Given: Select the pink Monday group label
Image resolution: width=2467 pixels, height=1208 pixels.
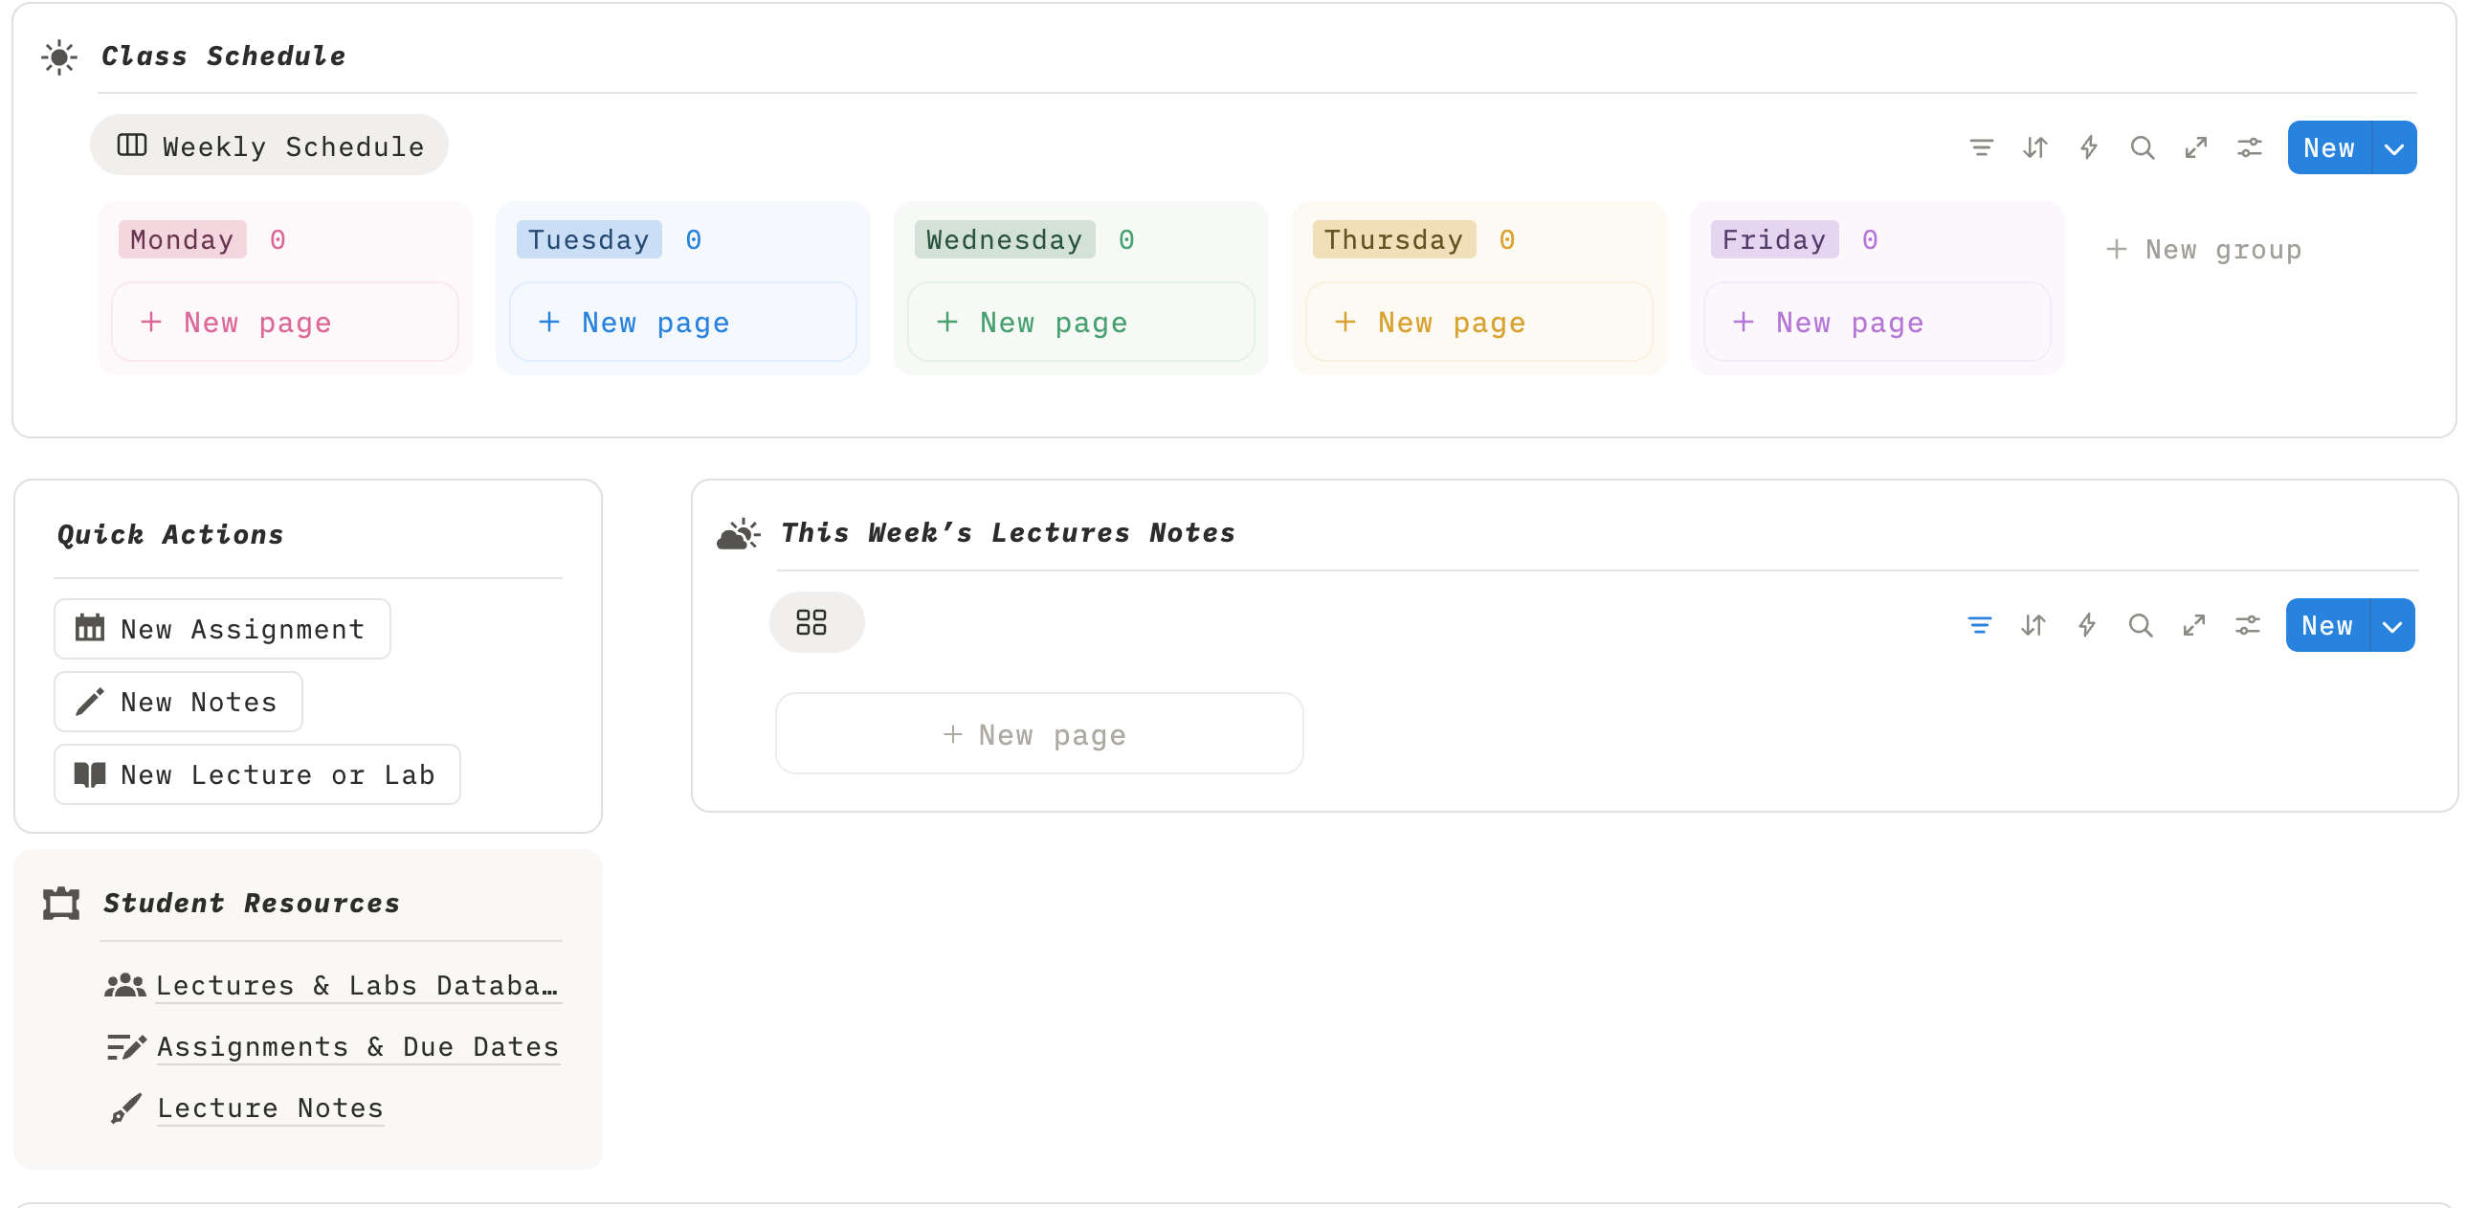Looking at the screenshot, I should (x=182, y=239).
